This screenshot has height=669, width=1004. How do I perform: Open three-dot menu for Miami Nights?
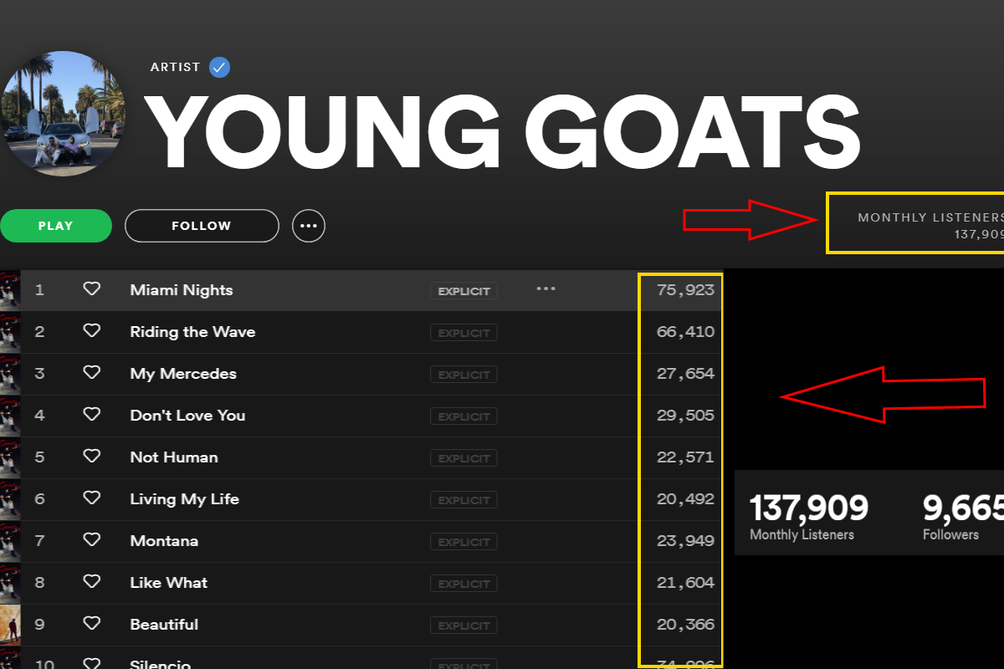546,289
